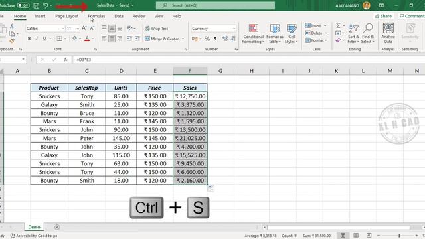Click the AutoSum sigma icon
Image resolution: width=425 pixels, height=239 pixels.
(338, 25)
